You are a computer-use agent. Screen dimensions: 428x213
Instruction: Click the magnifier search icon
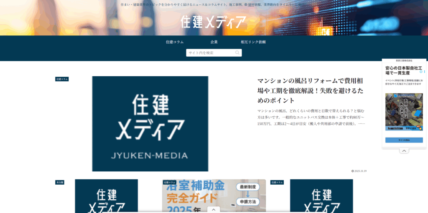click(237, 53)
